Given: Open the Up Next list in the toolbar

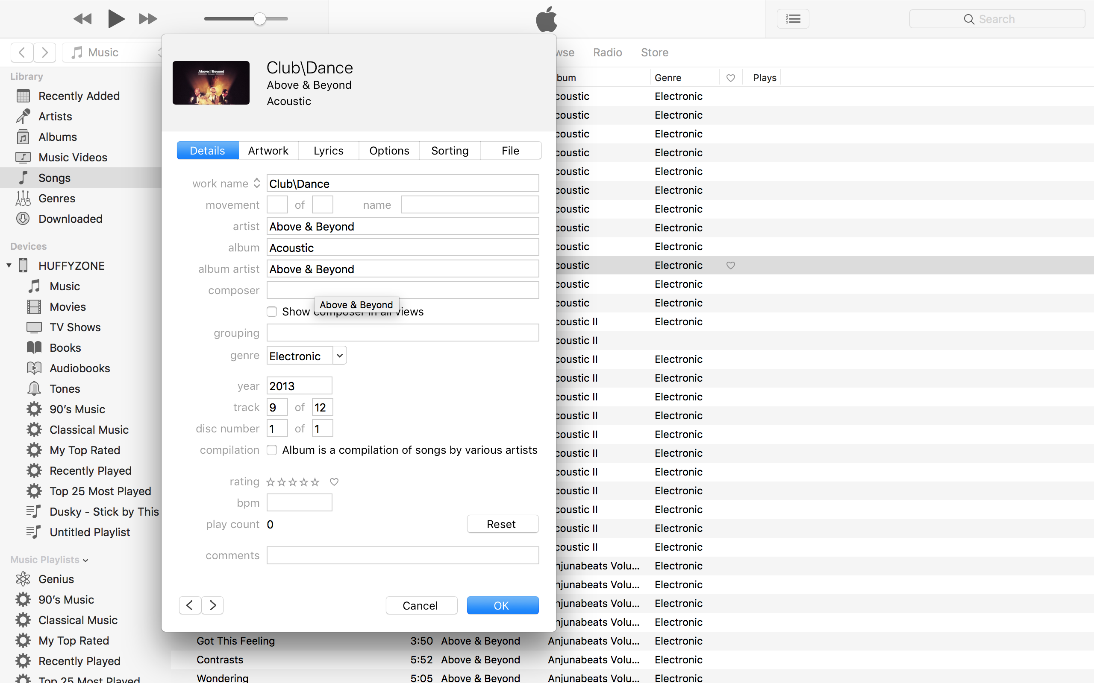Looking at the screenshot, I should pyautogui.click(x=793, y=18).
